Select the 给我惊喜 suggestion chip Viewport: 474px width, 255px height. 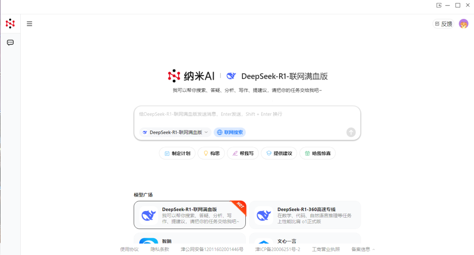click(x=317, y=153)
